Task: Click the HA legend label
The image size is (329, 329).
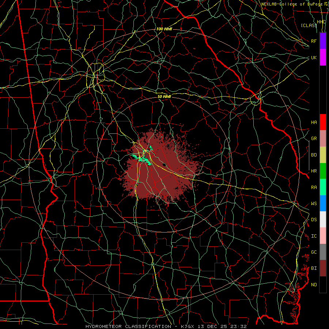Action: [x=314, y=122]
